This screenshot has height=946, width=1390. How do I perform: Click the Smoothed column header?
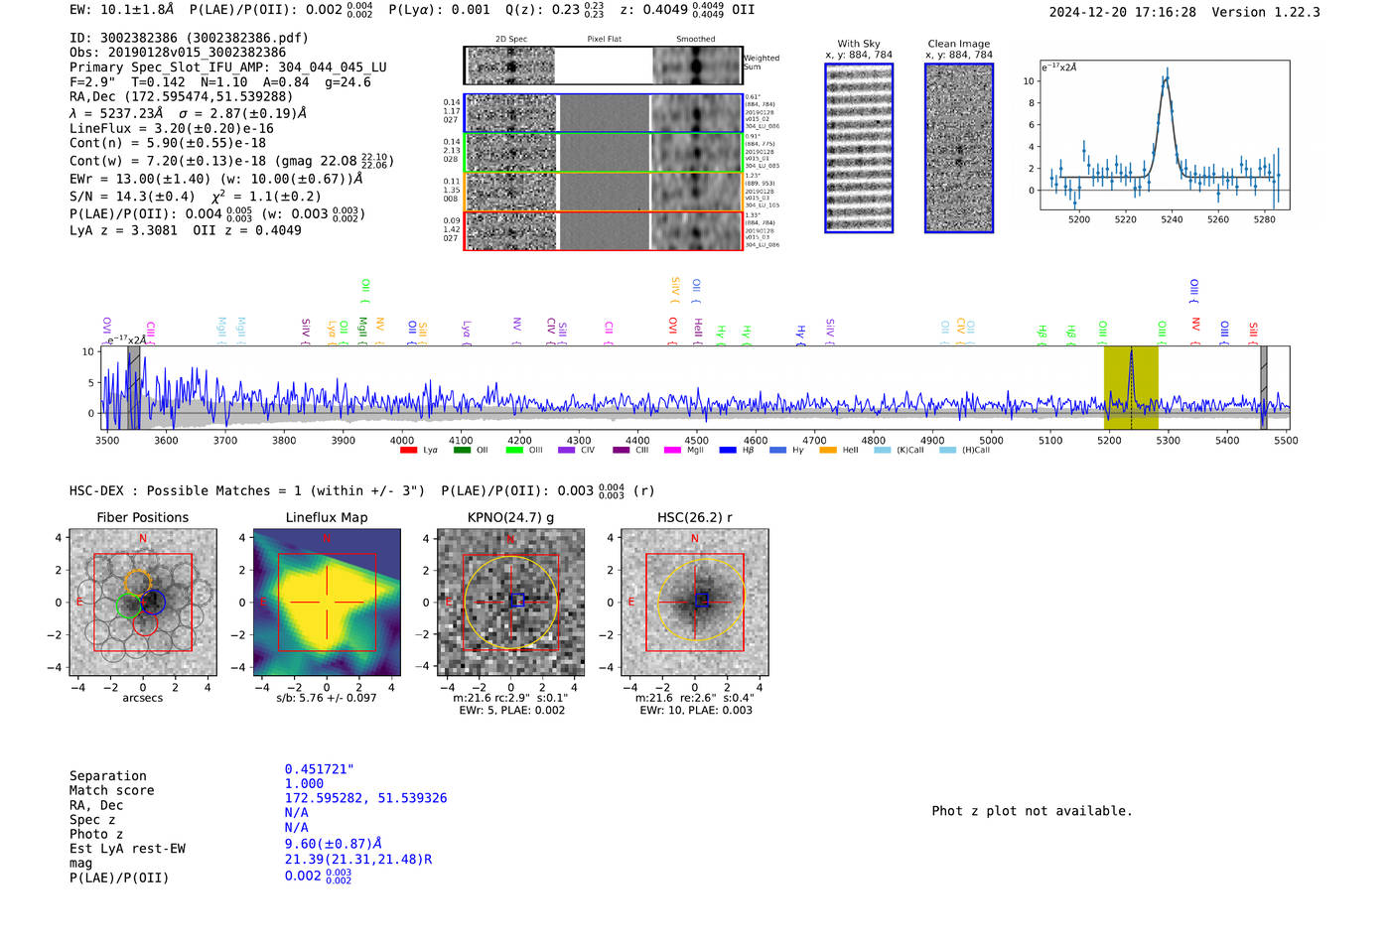coord(695,40)
